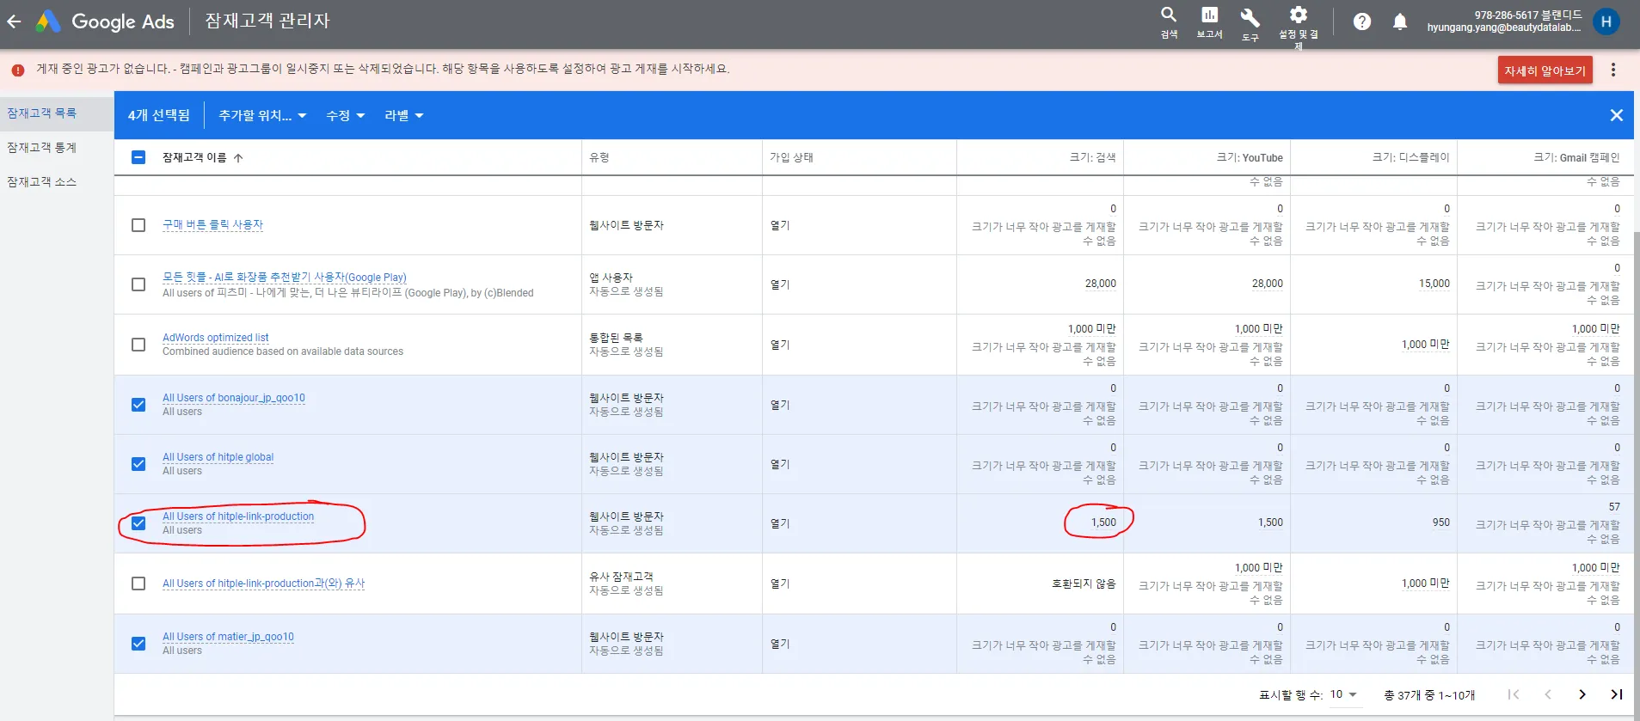Viewport: 1640px width, 721px height.
Task: Uncheck All Users of bonajour_jp_qoo10 checkbox
Action: (x=138, y=405)
